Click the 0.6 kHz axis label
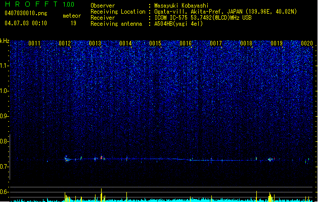The width and height of the screenshot is (318, 202). tap(4, 192)
